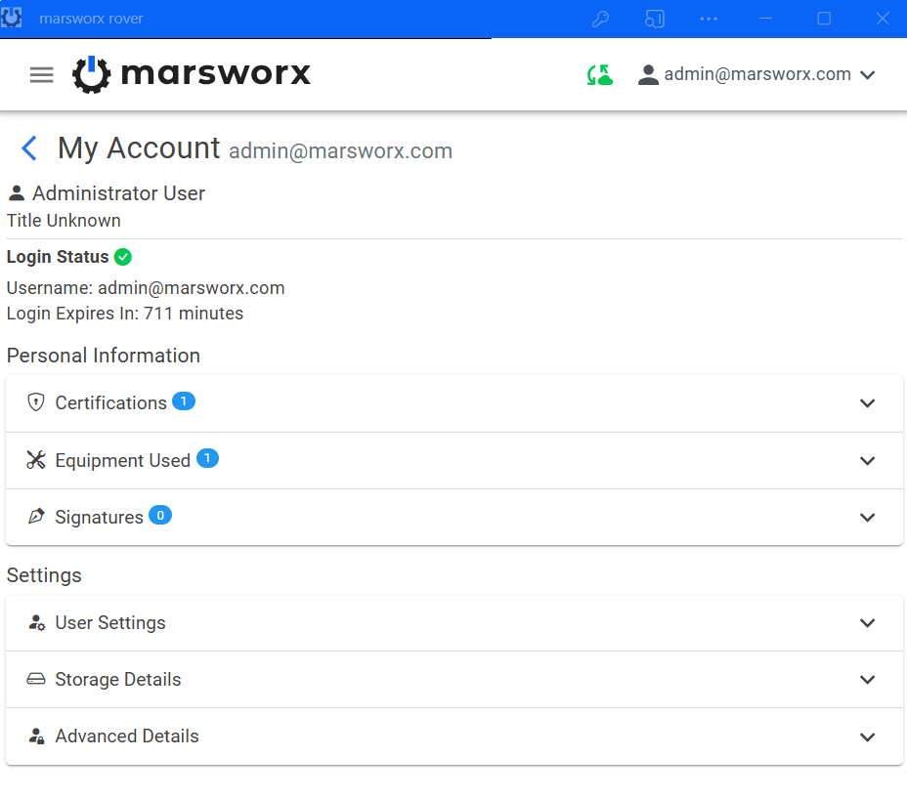Close the marsworx rover window

(883, 20)
